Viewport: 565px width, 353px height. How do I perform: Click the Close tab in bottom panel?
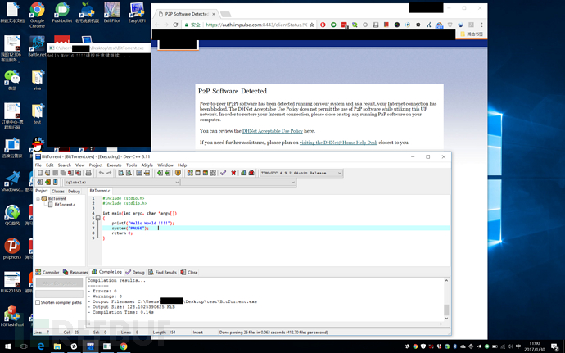coord(189,272)
